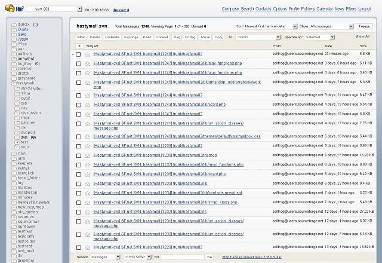The height and width of the screenshot is (263, 382).
Task: Click the envelope icon for message 1229
Action: (88, 247)
